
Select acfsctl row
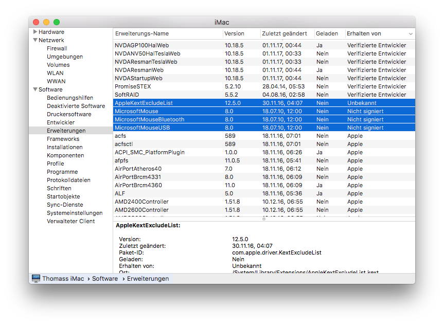pyautogui.click(x=264, y=144)
